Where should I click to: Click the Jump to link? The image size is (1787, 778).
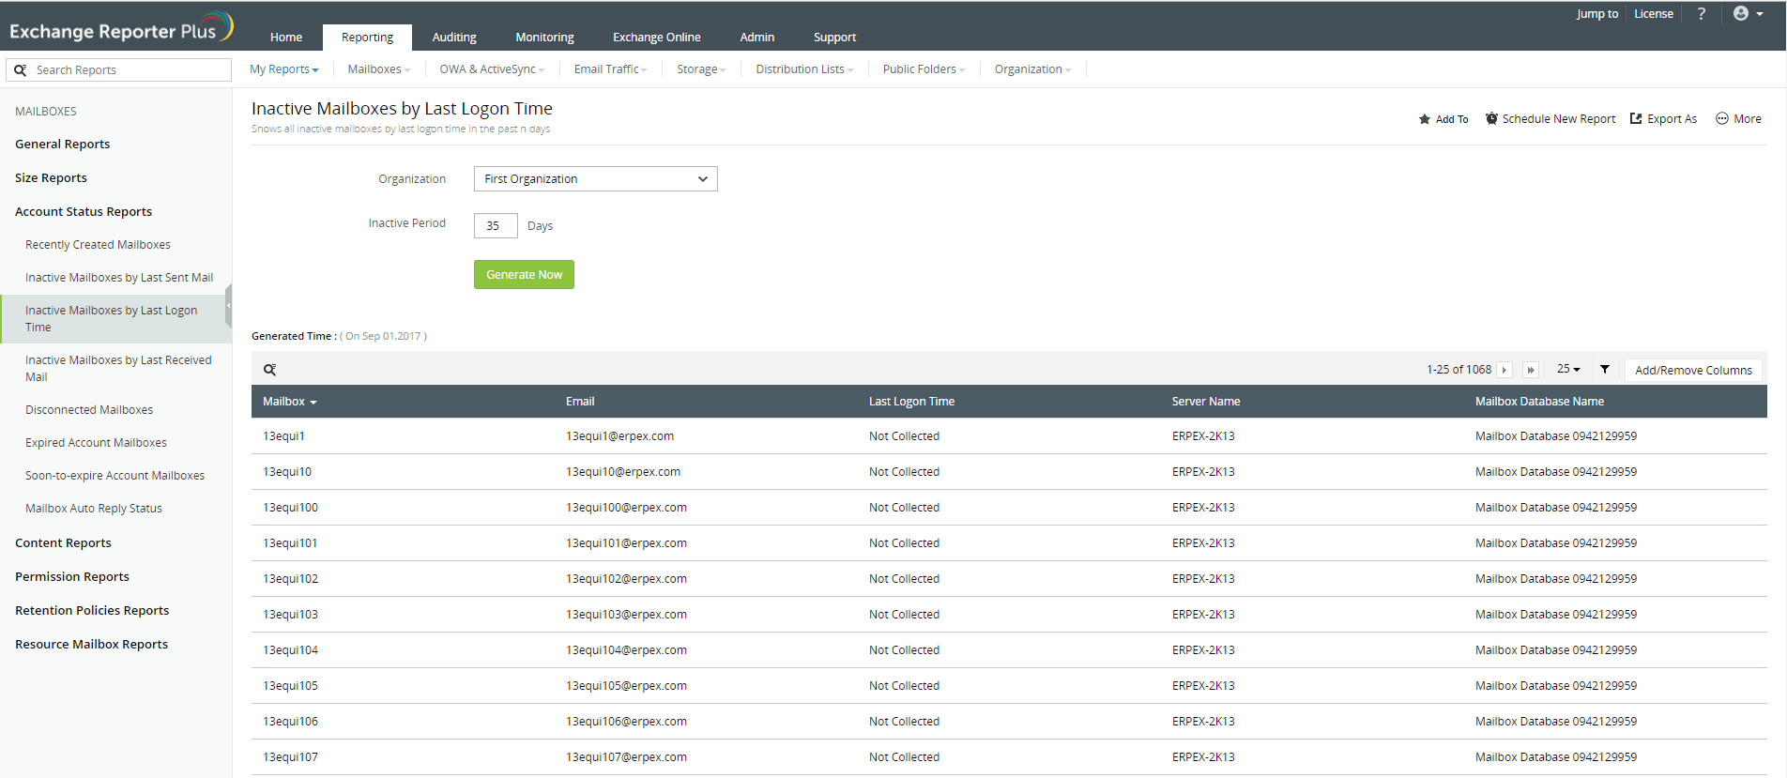[1596, 14]
